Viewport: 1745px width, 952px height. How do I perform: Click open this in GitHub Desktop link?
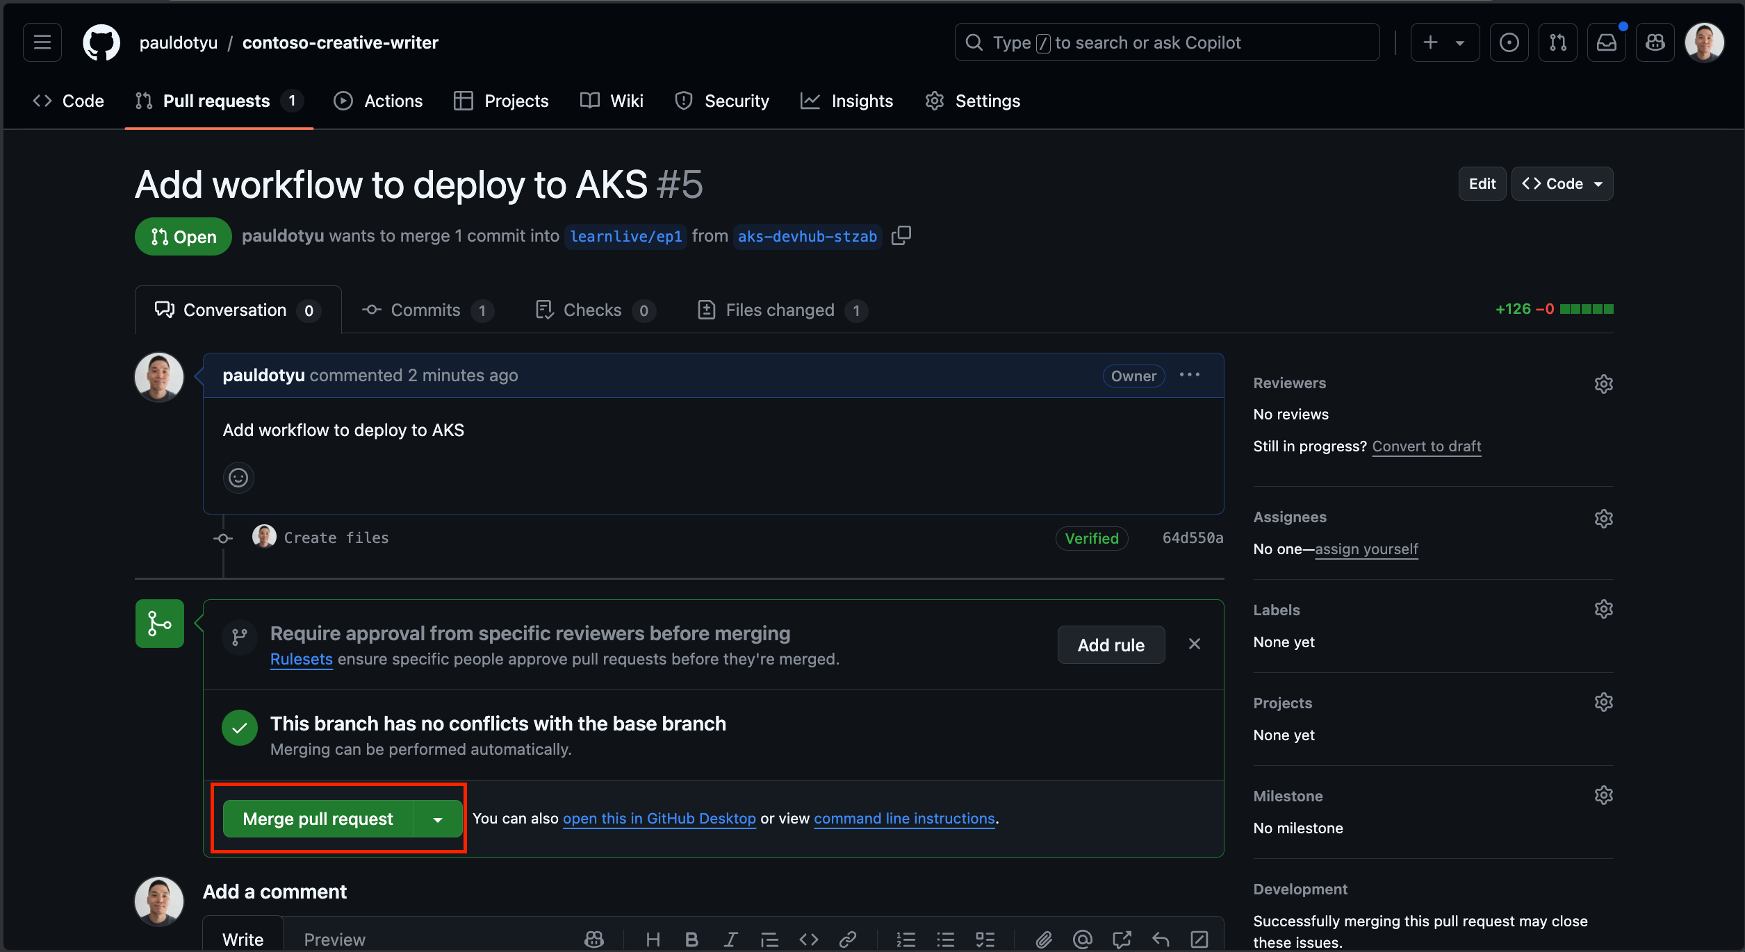point(659,819)
